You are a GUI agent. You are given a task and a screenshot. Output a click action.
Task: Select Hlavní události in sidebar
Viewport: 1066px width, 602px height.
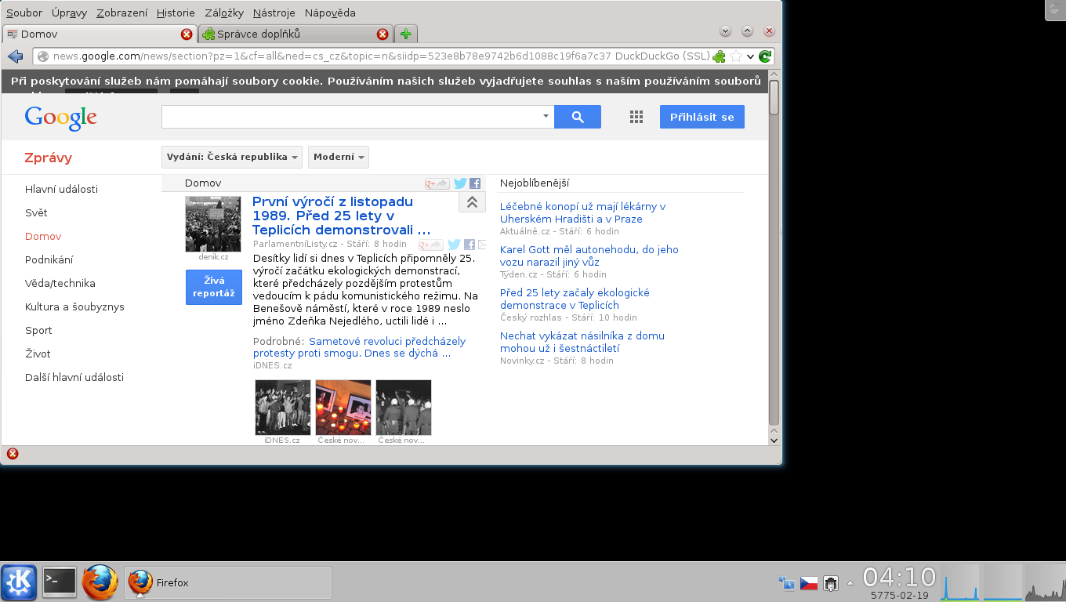point(61,189)
